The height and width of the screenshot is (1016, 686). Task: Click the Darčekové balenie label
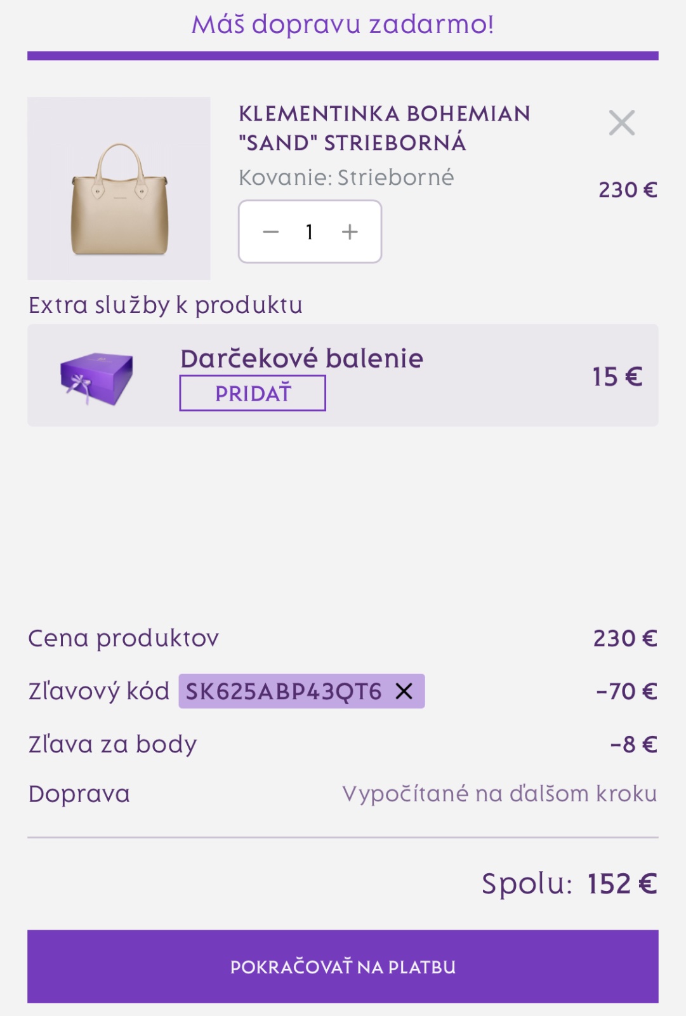[301, 359]
